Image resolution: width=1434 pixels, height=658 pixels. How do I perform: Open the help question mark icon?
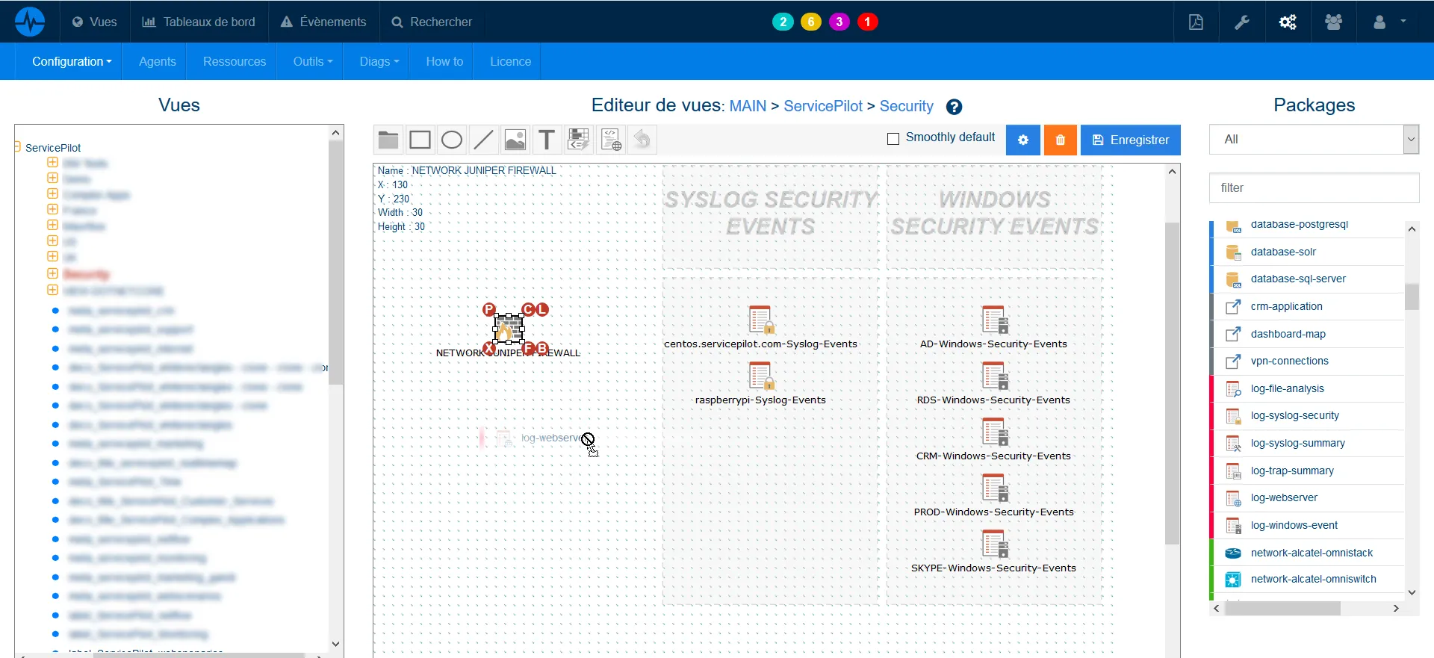tap(954, 107)
